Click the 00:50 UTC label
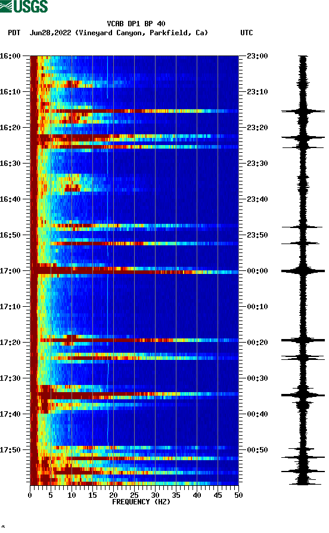329x533 pixels. tap(257, 449)
